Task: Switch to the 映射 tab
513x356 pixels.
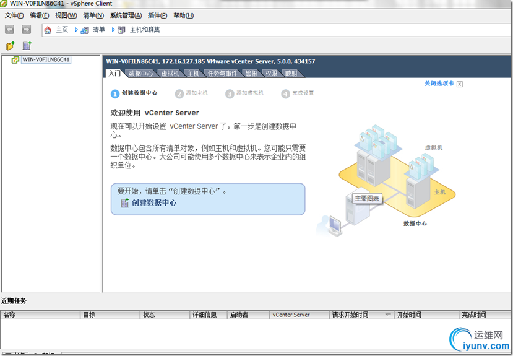Action: (x=291, y=73)
